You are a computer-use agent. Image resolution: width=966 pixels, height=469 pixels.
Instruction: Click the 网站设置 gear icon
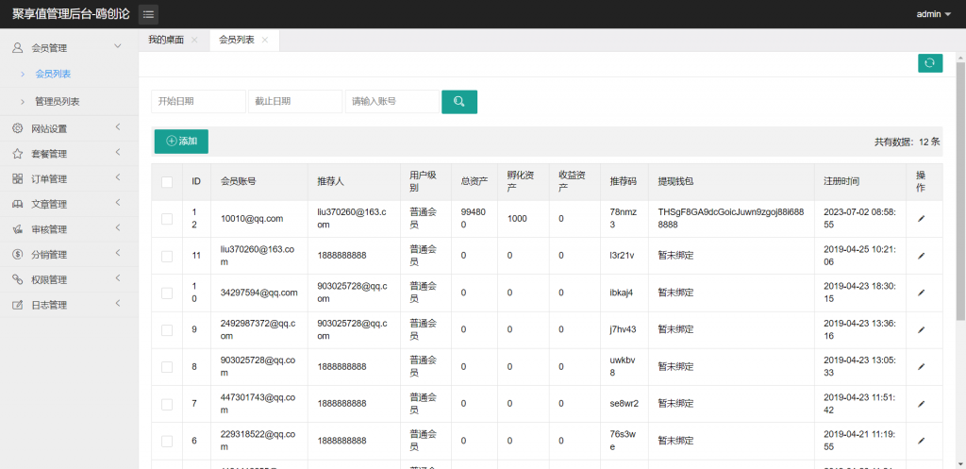point(18,128)
